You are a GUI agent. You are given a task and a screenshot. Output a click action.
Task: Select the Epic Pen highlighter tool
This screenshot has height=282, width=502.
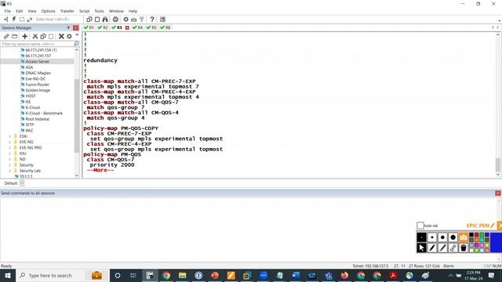[442, 248]
